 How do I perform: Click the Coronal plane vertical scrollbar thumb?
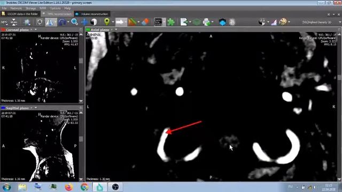(81, 61)
